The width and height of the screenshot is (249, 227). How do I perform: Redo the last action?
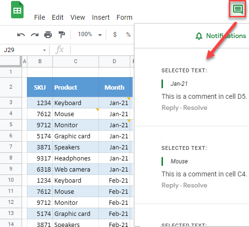point(35,35)
